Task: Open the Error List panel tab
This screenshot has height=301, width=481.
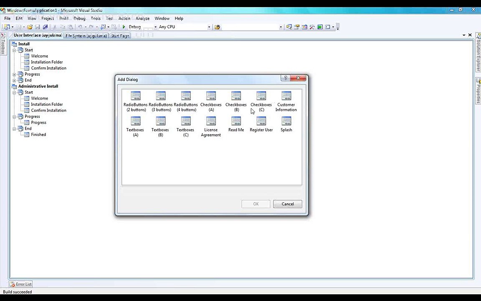Action: tap(21, 284)
